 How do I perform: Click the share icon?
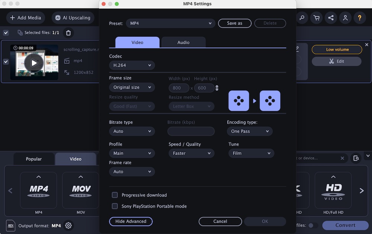331,17
